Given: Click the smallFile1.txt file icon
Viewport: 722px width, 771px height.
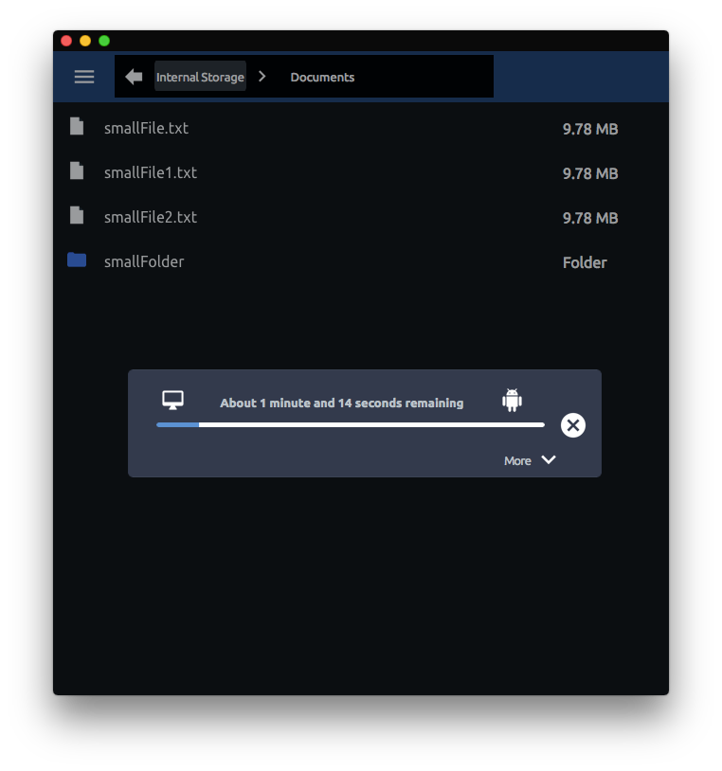Looking at the screenshot, I should [77, 171].
